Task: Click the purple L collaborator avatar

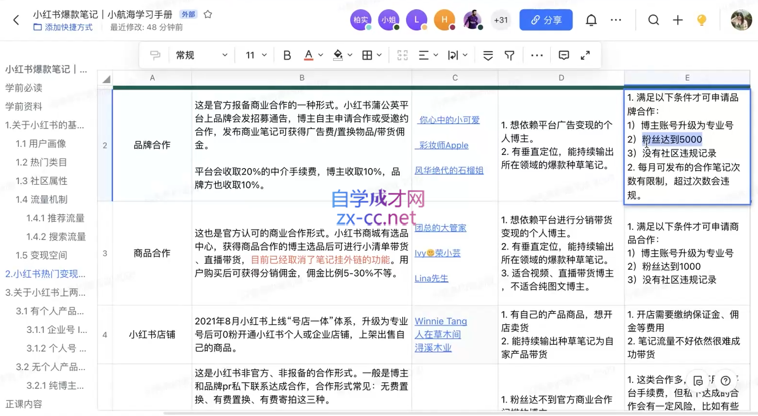Action: coord(417,20)
